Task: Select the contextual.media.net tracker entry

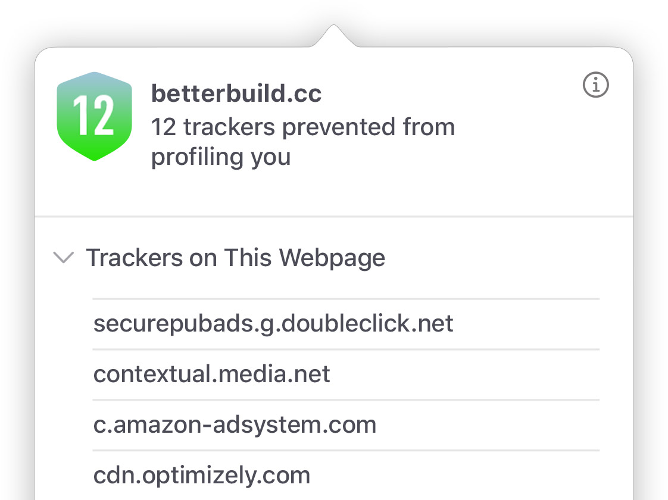Action: pyautogui.click(x=212, y=374)
